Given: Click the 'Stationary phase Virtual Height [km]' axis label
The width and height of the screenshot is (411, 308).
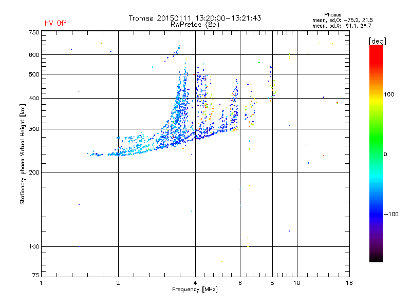Looking at the screenshot, I should [23, 155].
